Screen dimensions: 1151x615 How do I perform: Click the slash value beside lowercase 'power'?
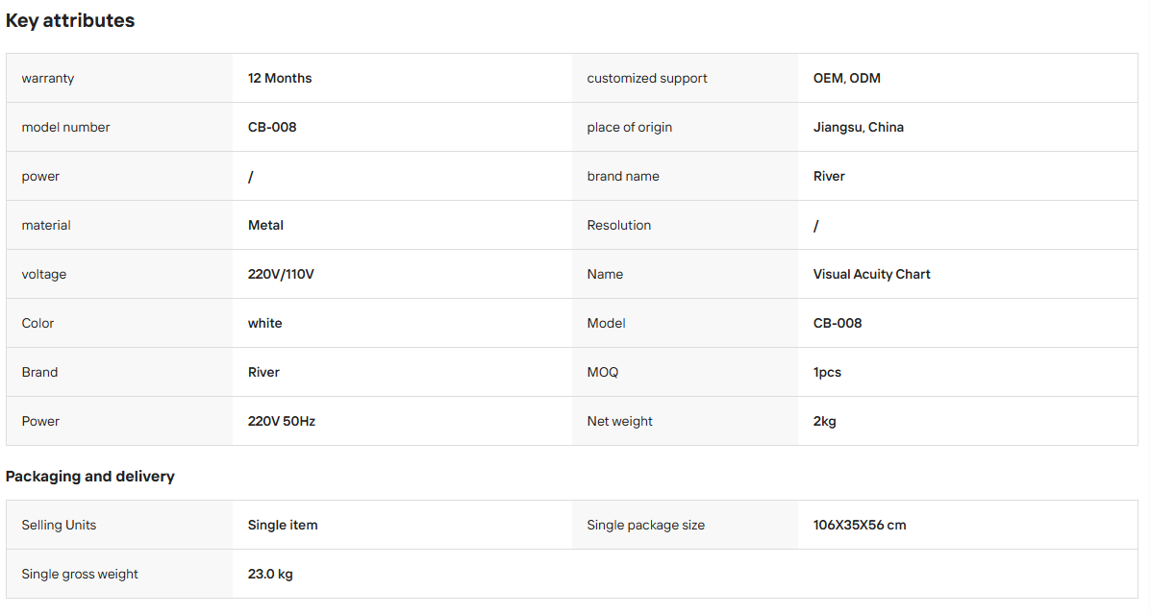[251, 176]
